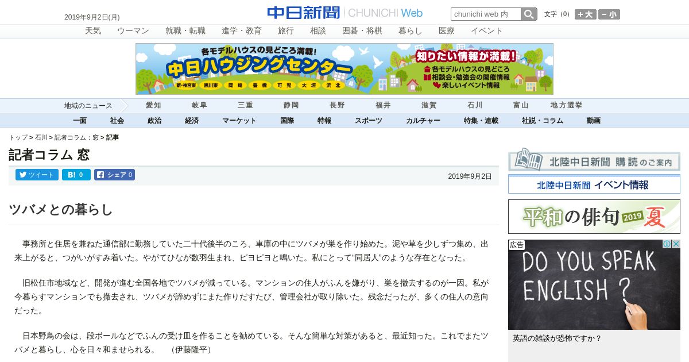Go to the マーケット section
689x362 pixels.
tap(239, 121)
